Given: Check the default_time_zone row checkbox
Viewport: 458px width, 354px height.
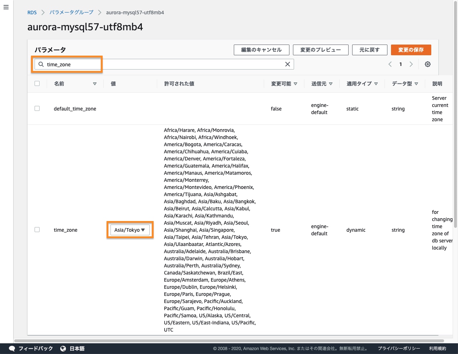Looking at the screenshot, I should pos(37,108).
